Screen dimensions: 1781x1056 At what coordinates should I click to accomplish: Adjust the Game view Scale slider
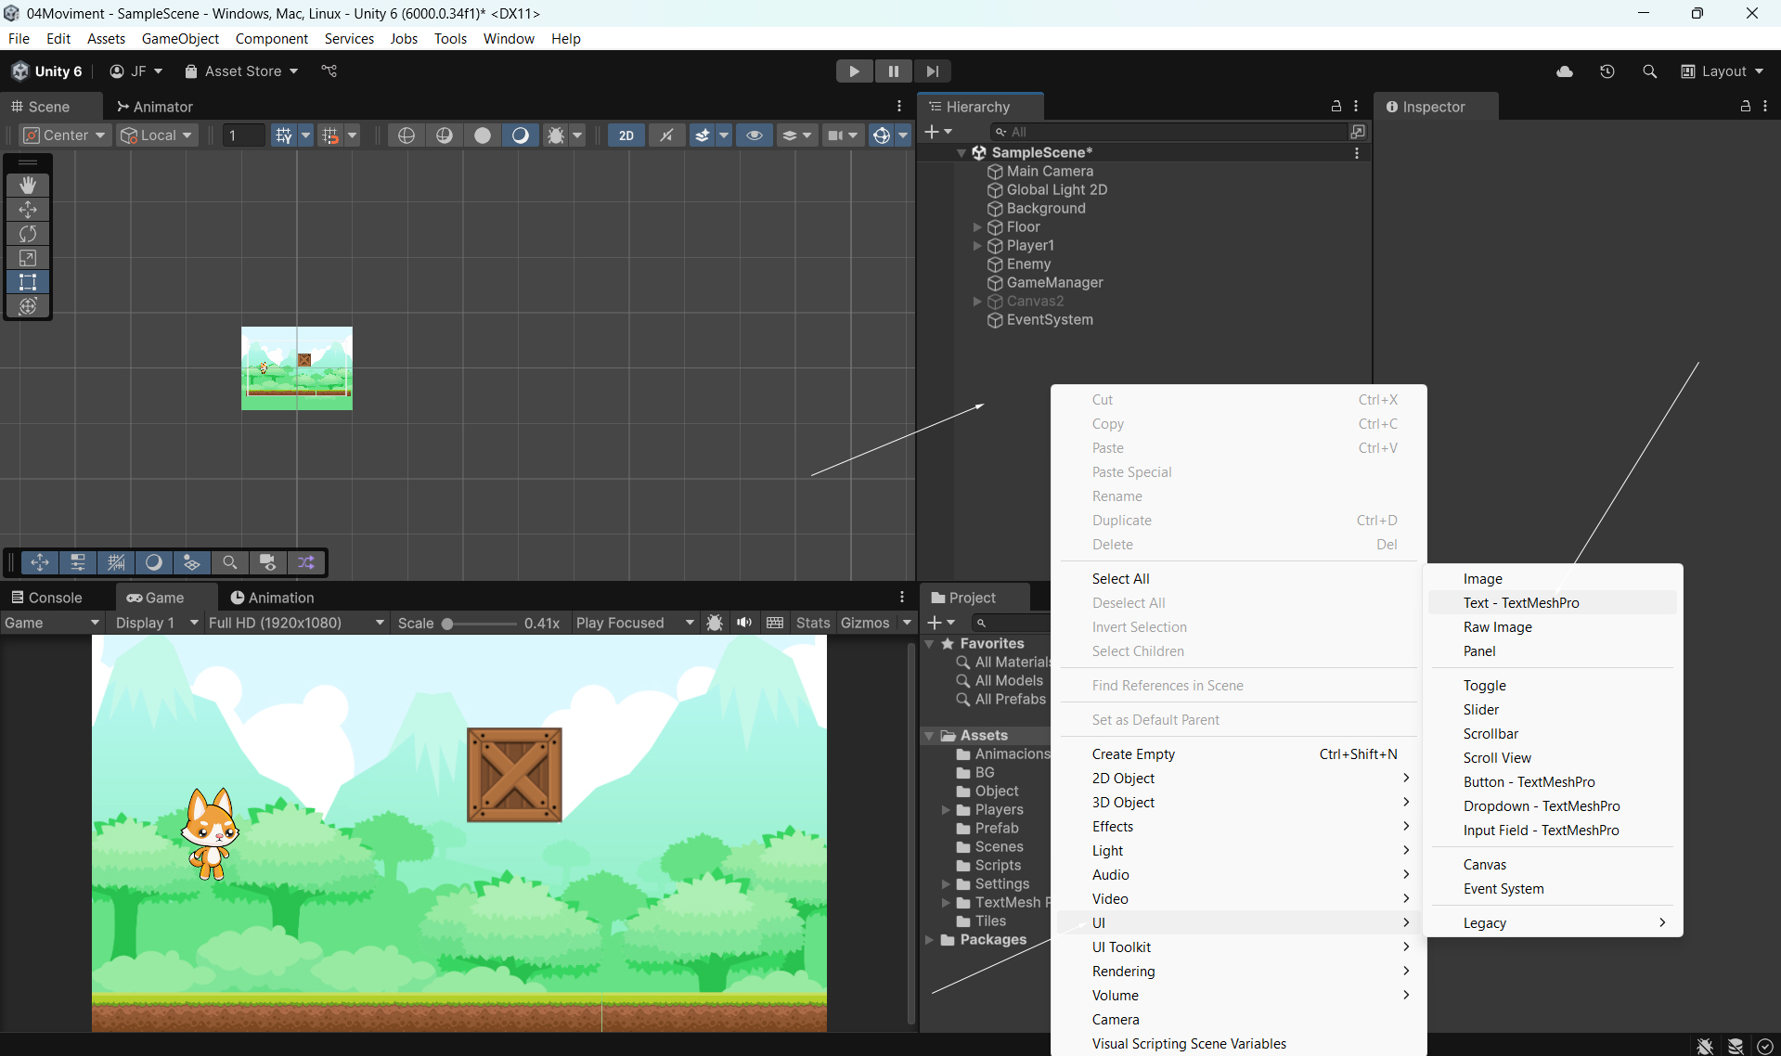click(x=448, y=624)
